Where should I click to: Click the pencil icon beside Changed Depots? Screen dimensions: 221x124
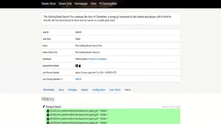(x=44, y=106)
